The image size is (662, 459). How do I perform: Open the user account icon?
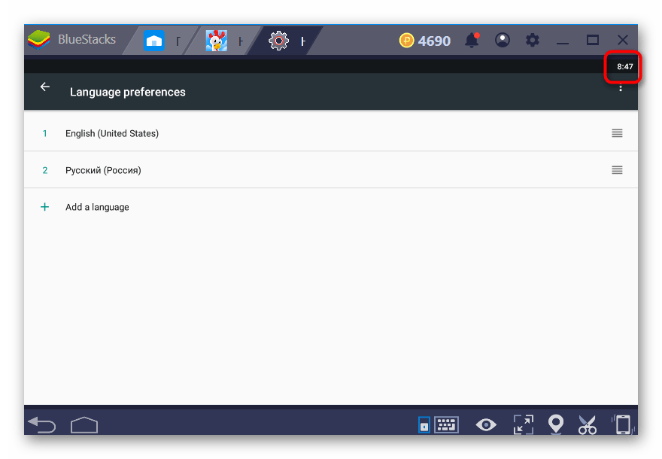[x=503, y=40]
